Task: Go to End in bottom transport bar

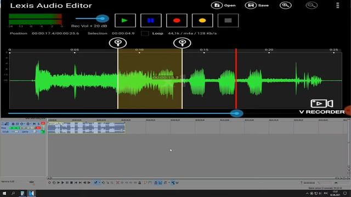Action: click(80, 183)
